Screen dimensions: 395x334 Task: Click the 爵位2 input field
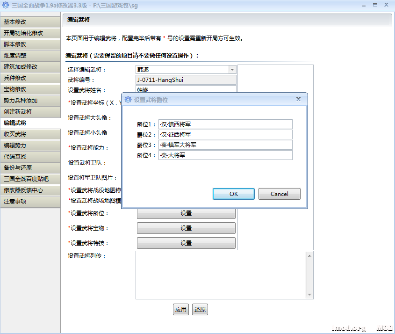225,134
